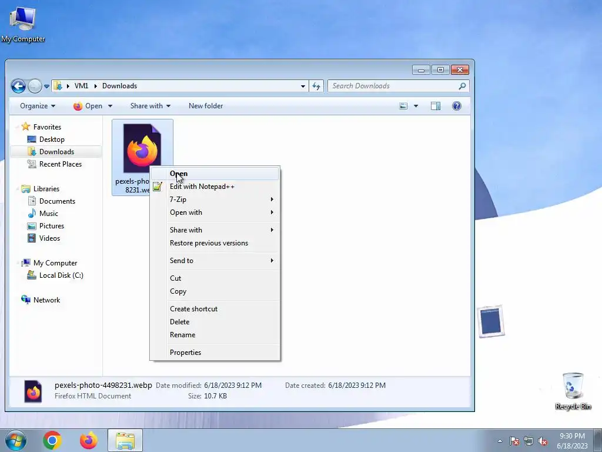The image size is (602, 452).
Task: Launch Google Chrome from the taskbar
Action: click(52, 440)
